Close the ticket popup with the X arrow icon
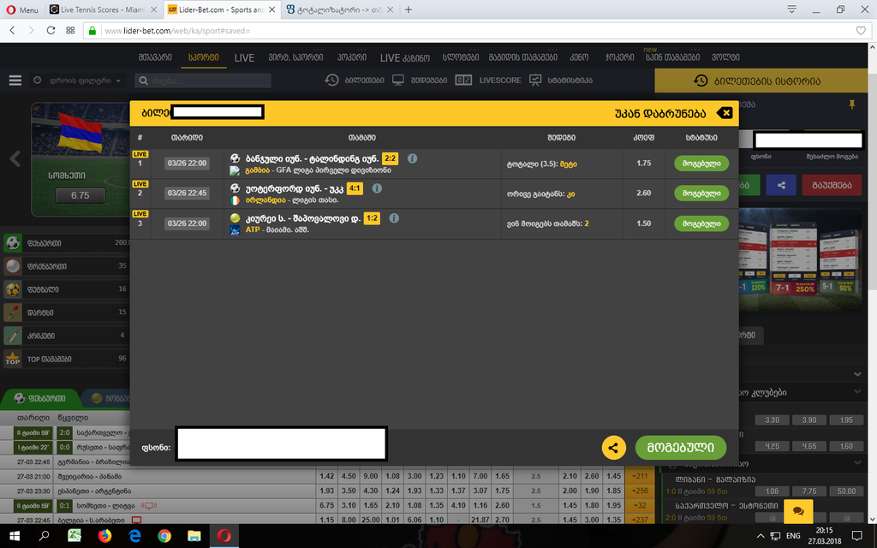877x548 pixels. (725, 113)
